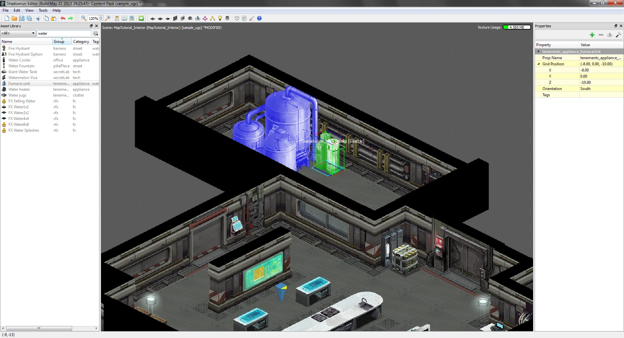Screen dimensions: 624x338
Task: Open the asset filter <All> dropdown
Action: coord(18,33)
